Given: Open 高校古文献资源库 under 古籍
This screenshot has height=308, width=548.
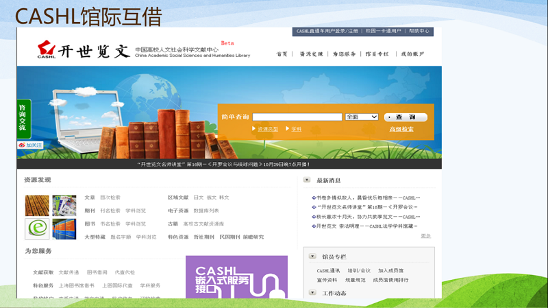Looking at the screenshot, I should pyautogui.click(x=203, y=224).
